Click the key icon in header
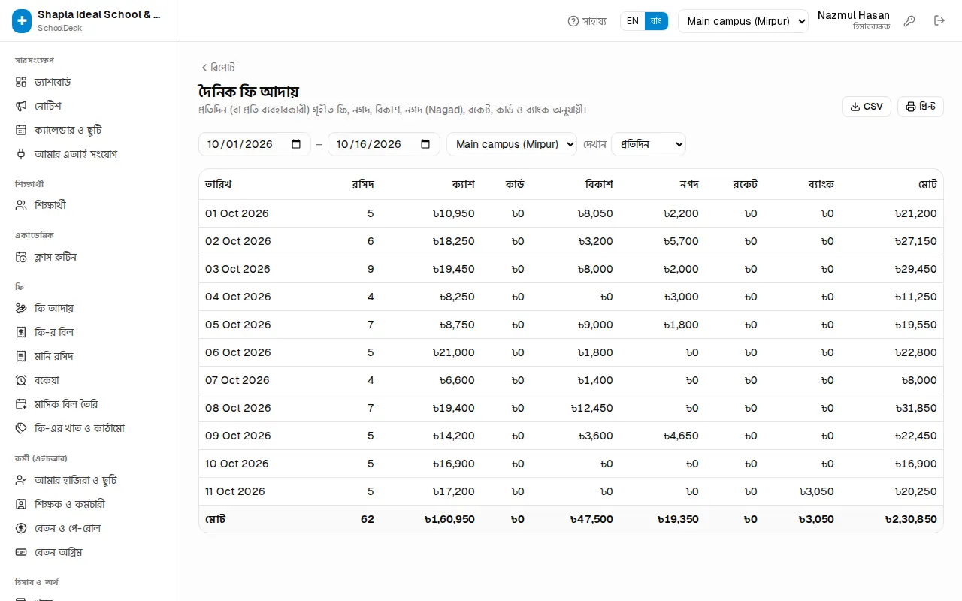This screenshot has width=962, height=601. [x=909, y=21]
